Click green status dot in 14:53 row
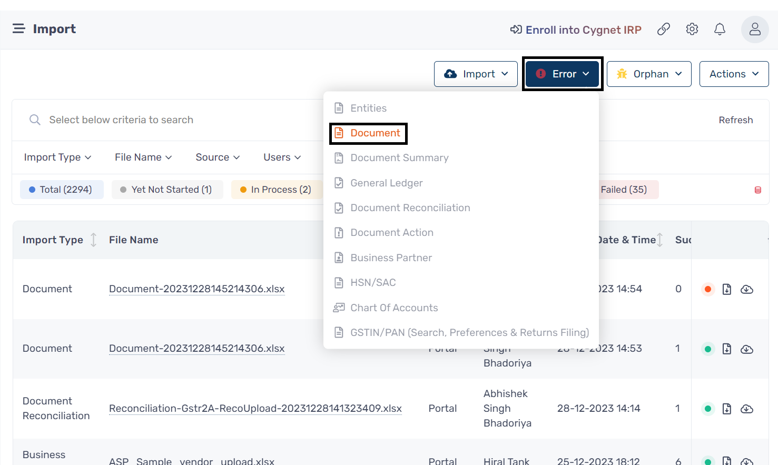 click(708, 349)
